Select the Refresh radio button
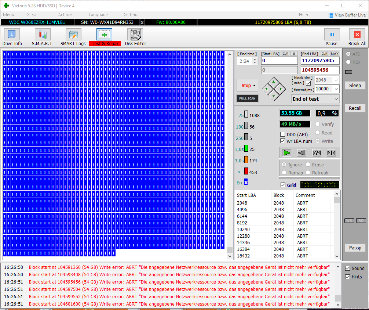Screen dimensions: 369x310 click(308, 173)
